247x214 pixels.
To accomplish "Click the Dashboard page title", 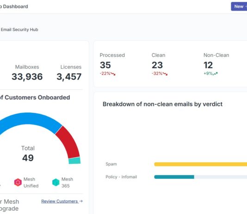I will point(15,6).
